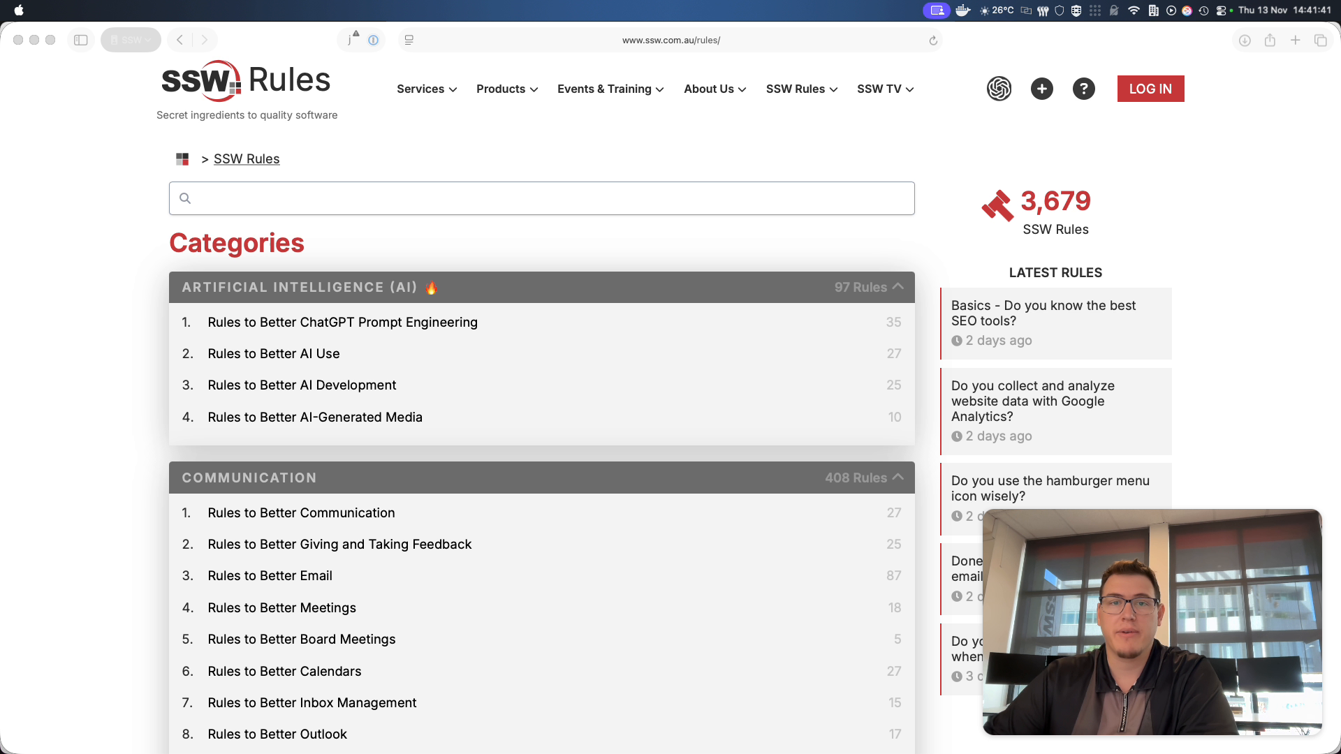Click the Docker whale icon in menu bar
Viewport: 1341px width, 754px height.
click(963, 10)
